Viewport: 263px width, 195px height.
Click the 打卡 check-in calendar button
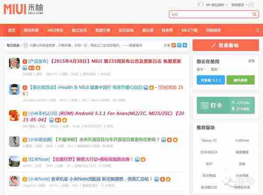215,105
